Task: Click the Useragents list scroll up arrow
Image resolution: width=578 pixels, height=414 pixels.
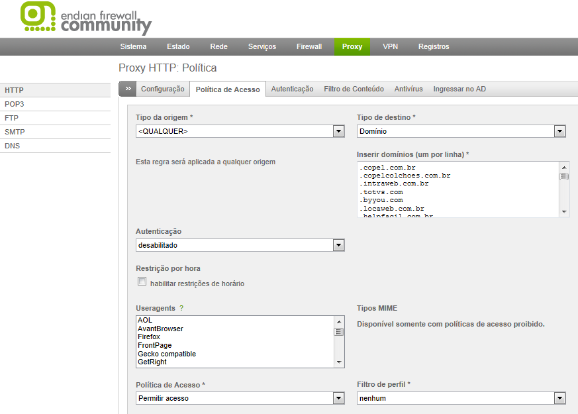Action: 339,321
